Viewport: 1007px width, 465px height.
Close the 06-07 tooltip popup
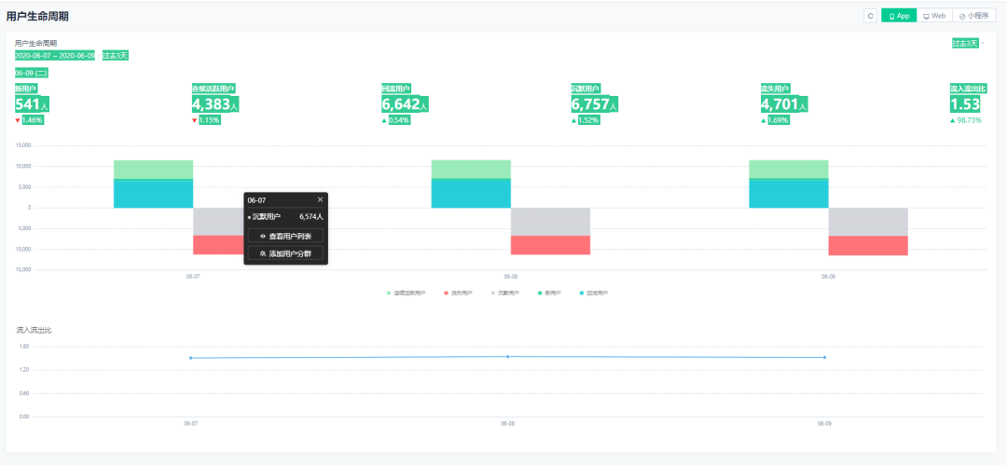click(x=320, y=199)
